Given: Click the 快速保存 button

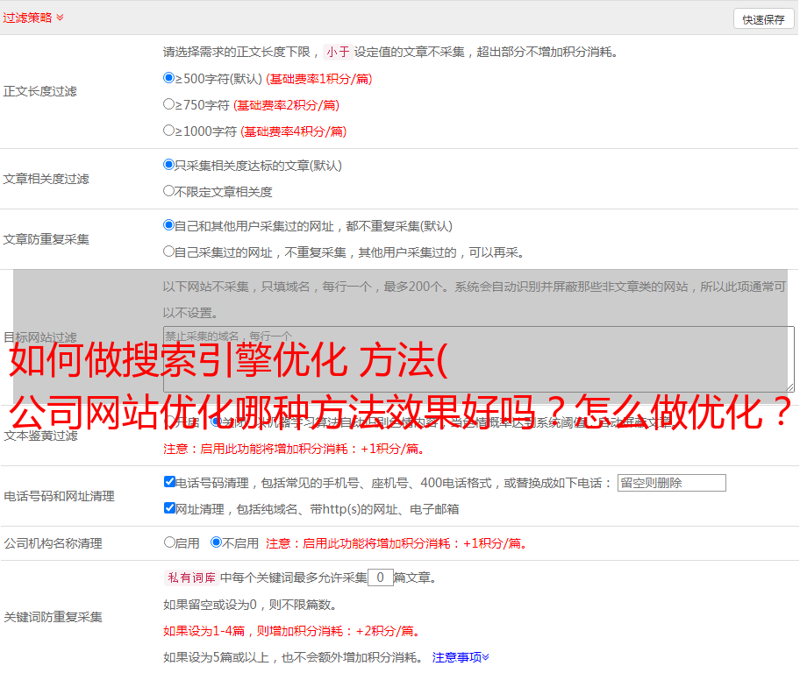Looking at the screenshot, I should [763, 19].
